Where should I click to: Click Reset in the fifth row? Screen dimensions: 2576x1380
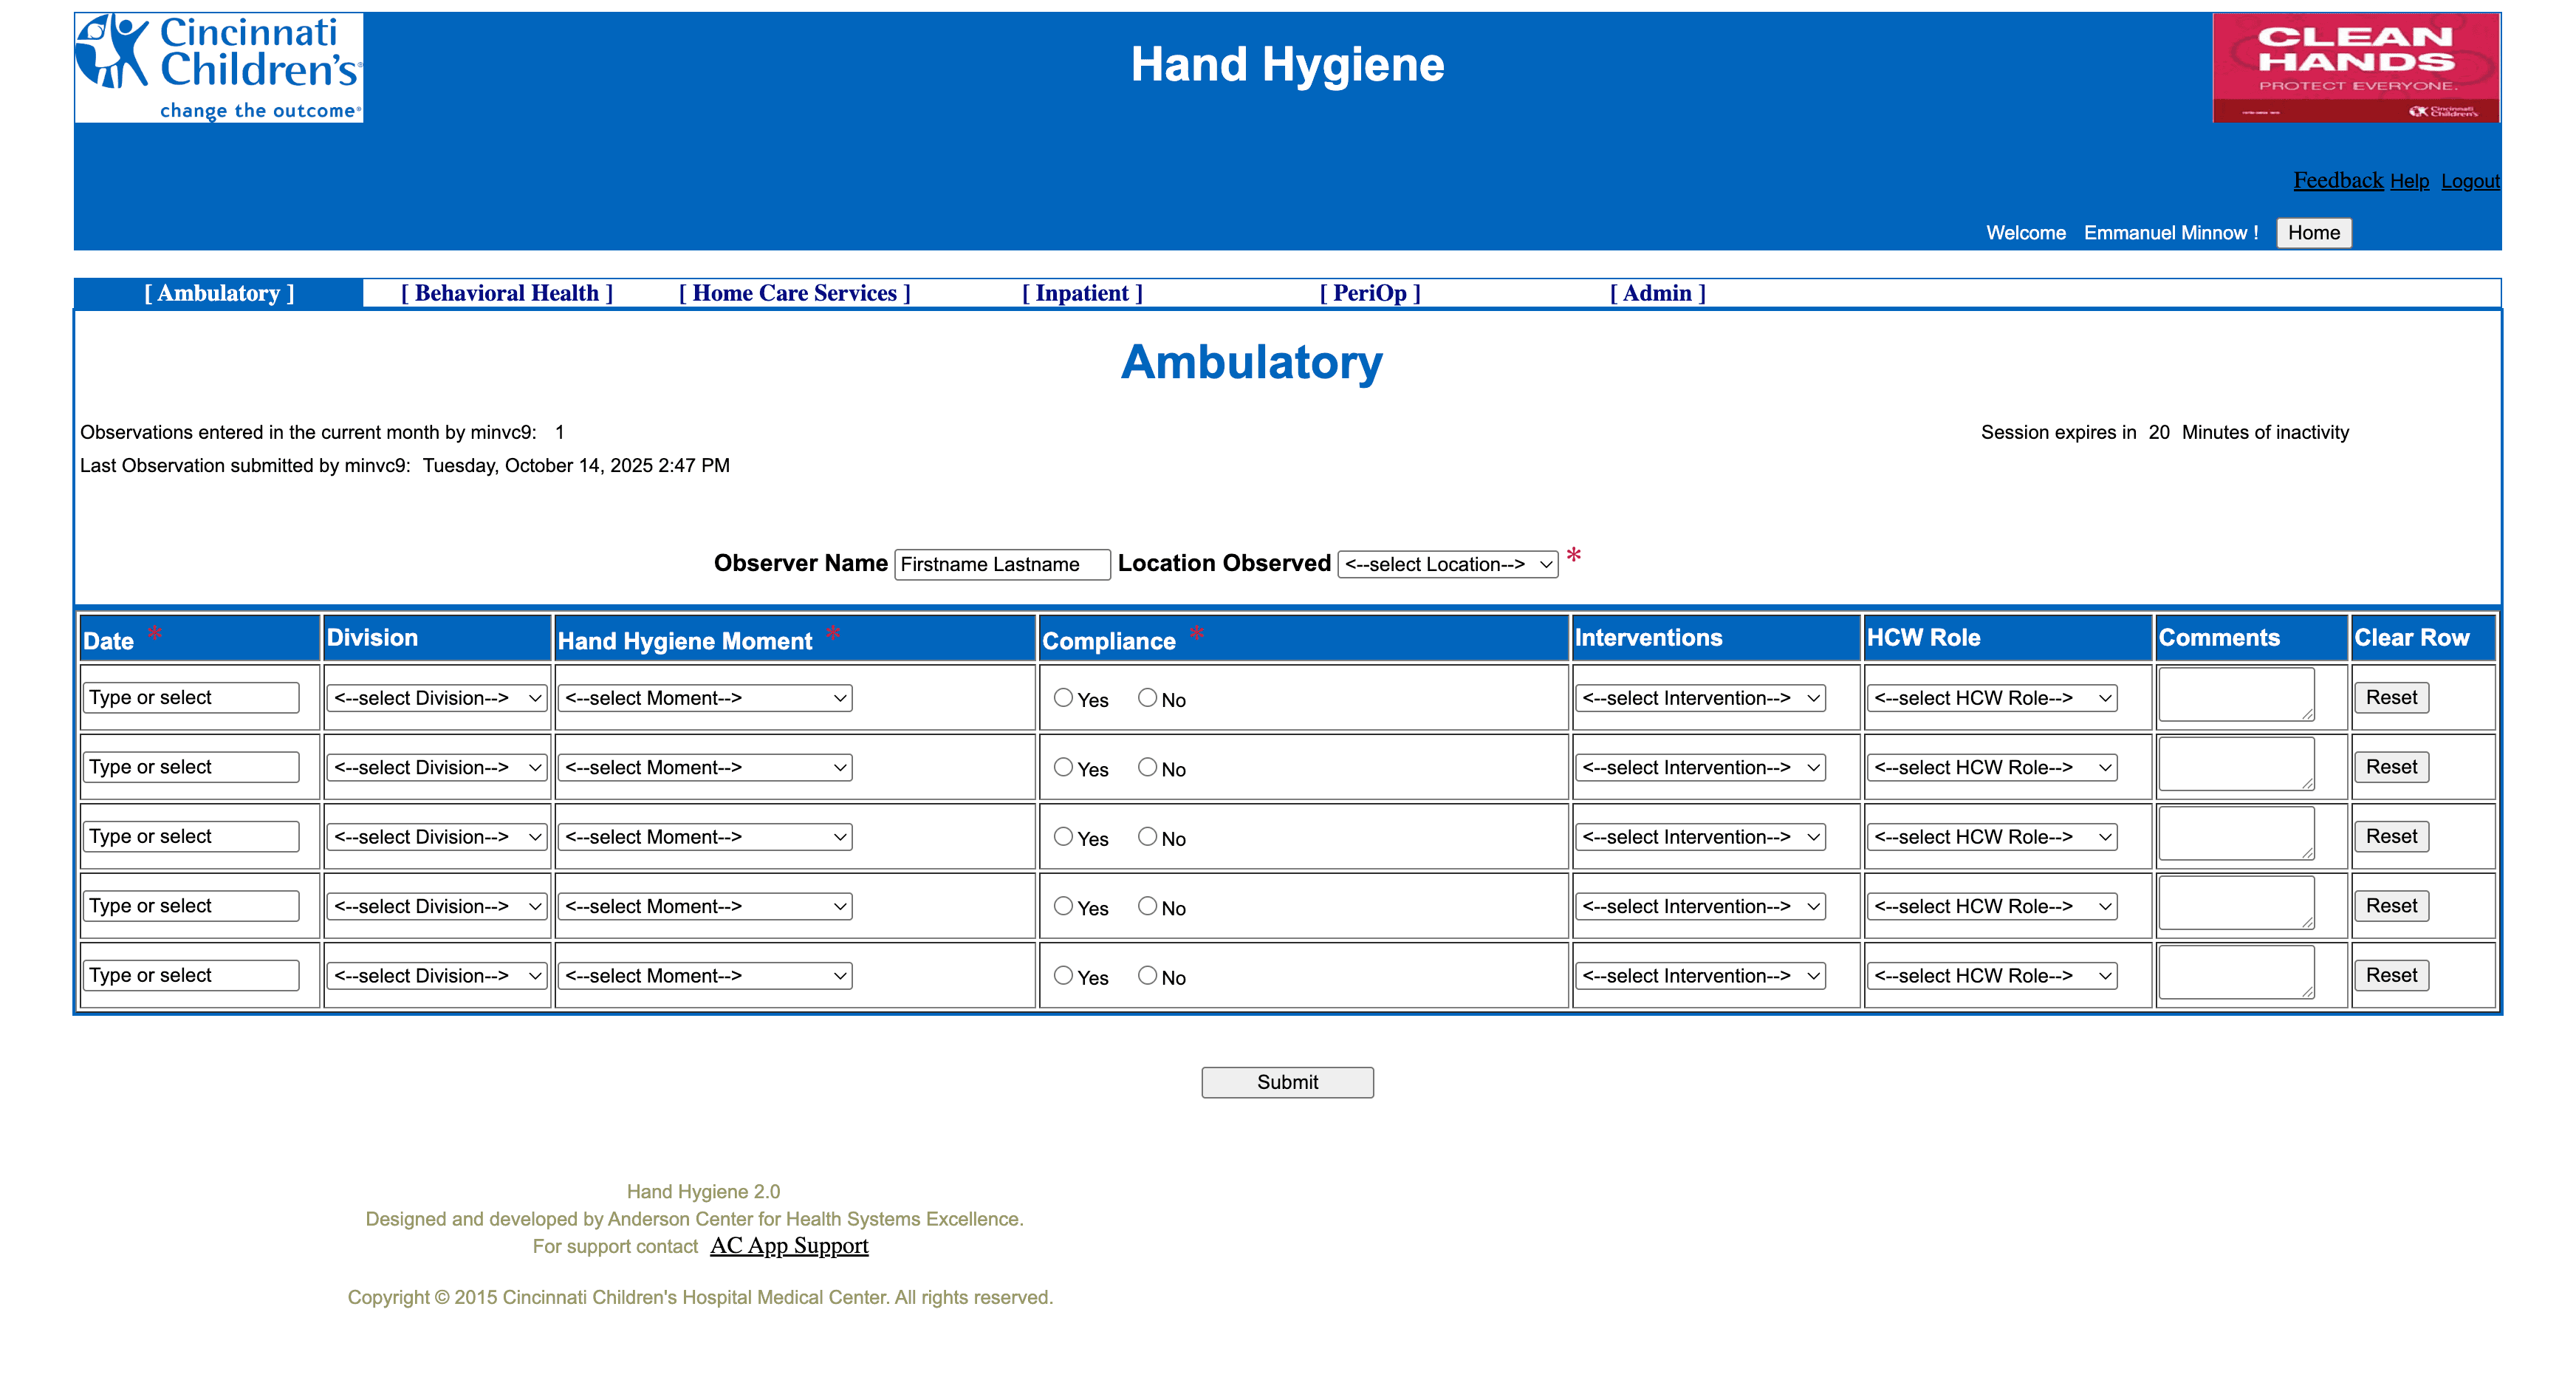click(x=2391, y=976)
